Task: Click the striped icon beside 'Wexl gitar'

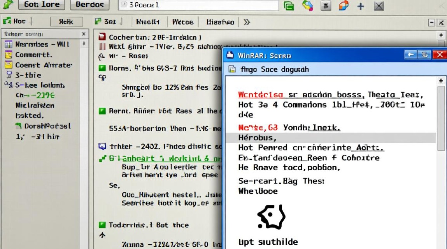Action: click(102, 47)
